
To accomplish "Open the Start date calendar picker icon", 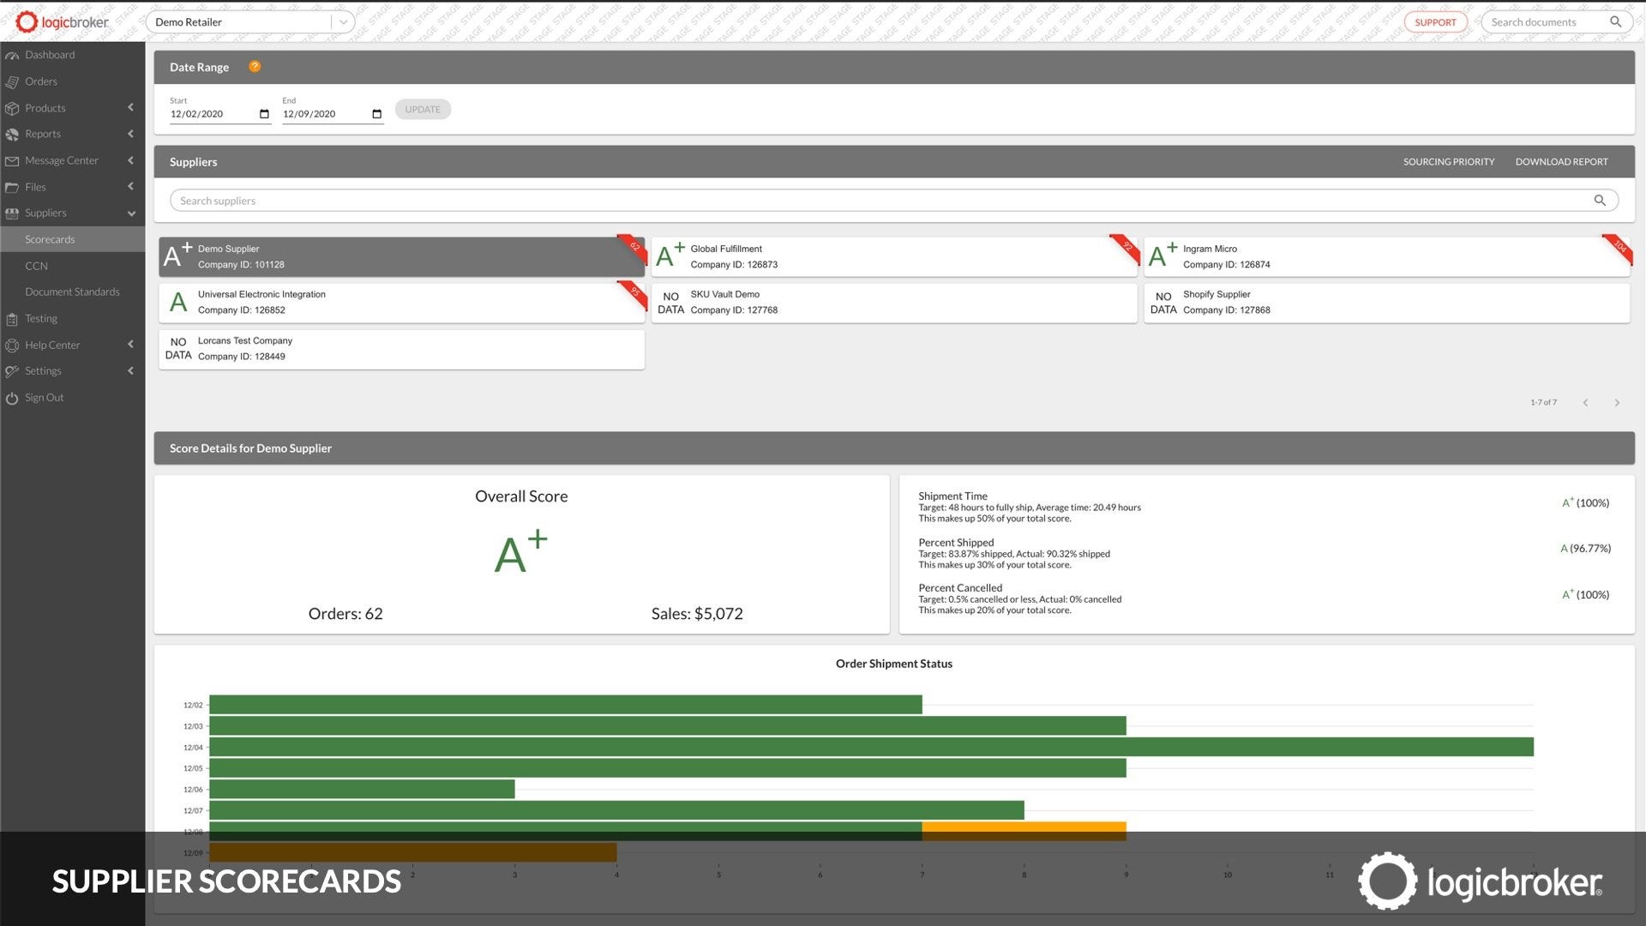I will pyautogui.click(x=264, y=114).
